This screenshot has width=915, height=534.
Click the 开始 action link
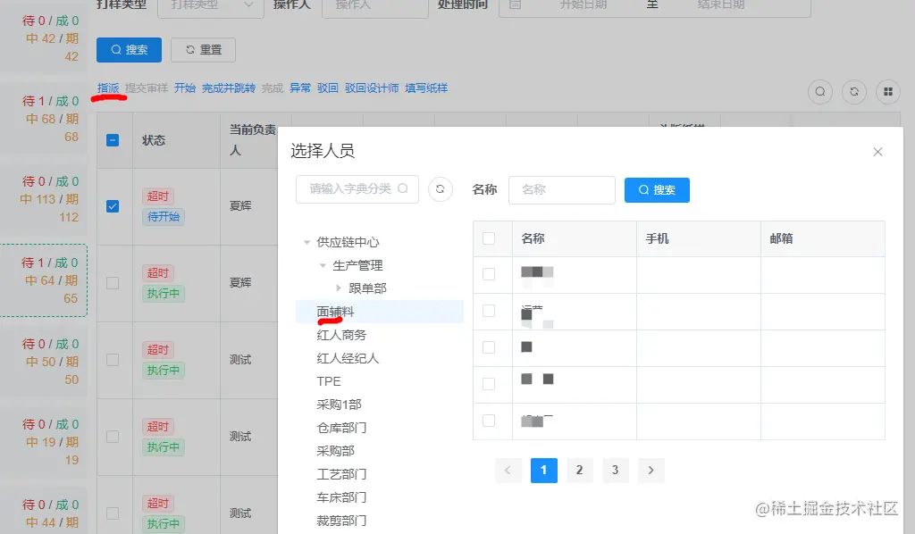pos(185,88)
